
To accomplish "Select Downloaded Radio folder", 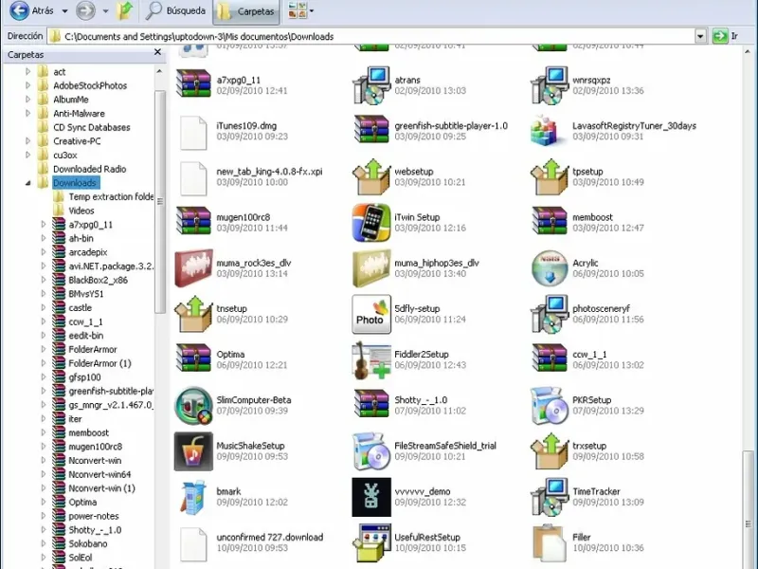I will 89,169.
